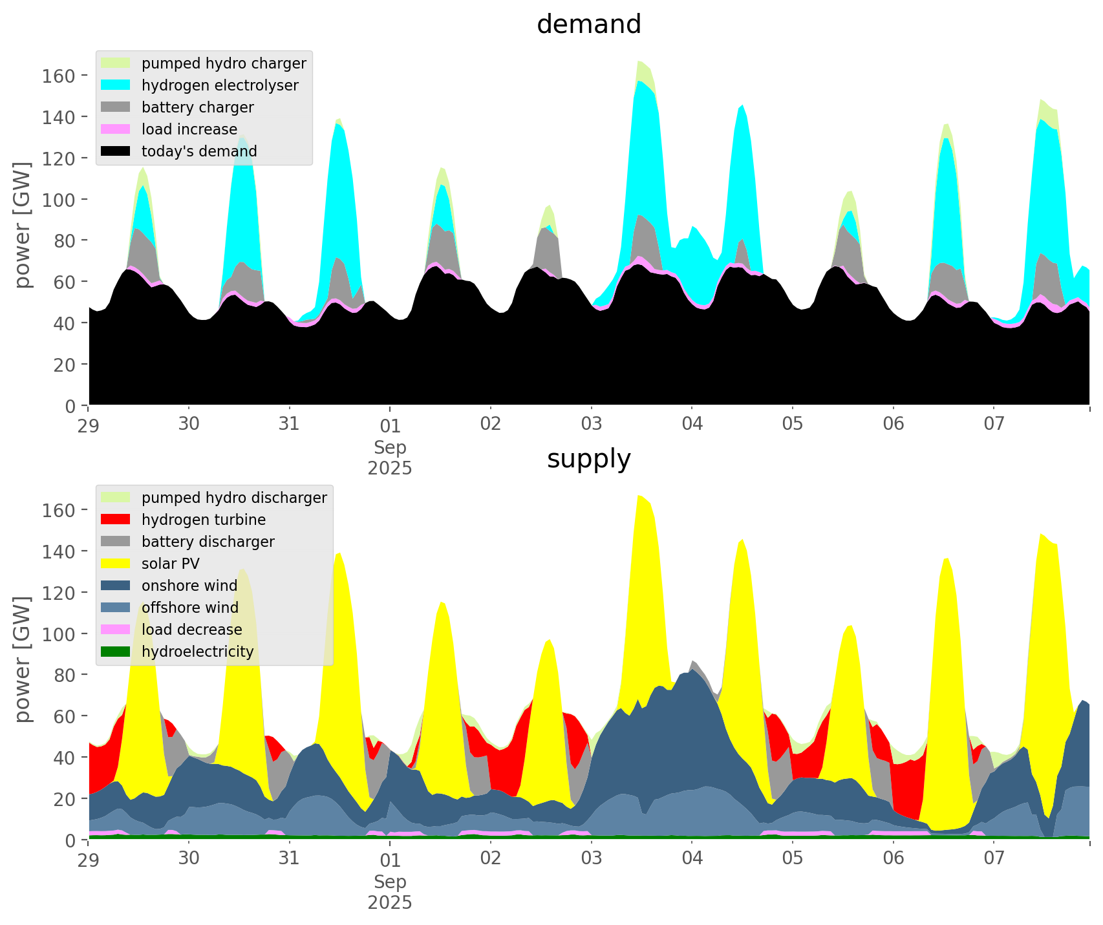Click the cyan hydrogen electrolyser legend swatch
This screenshot has width=1103, height=925.
point(116,85)
